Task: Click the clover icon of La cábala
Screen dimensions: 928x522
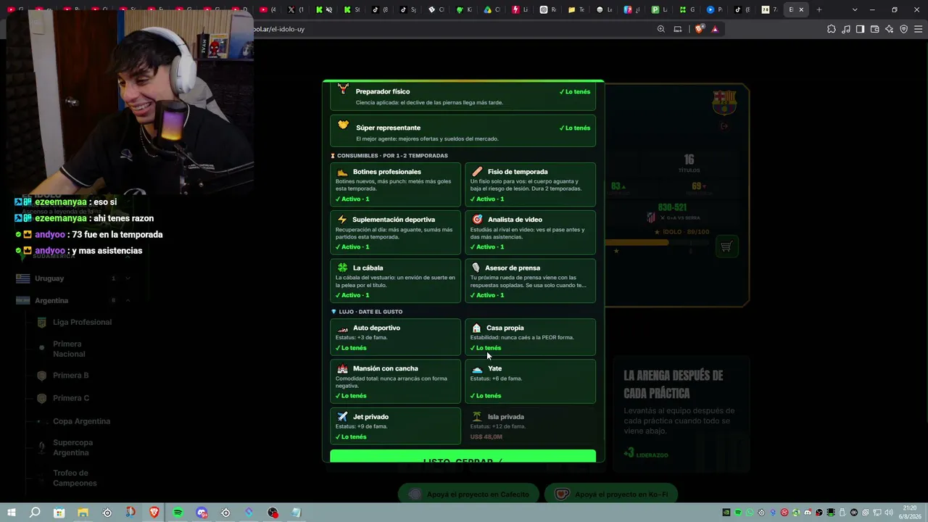Action: coord(343,268)
